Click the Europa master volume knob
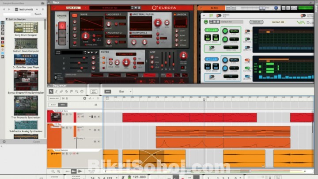This screenshot has width=318, height=179. [x=183, y=55]
